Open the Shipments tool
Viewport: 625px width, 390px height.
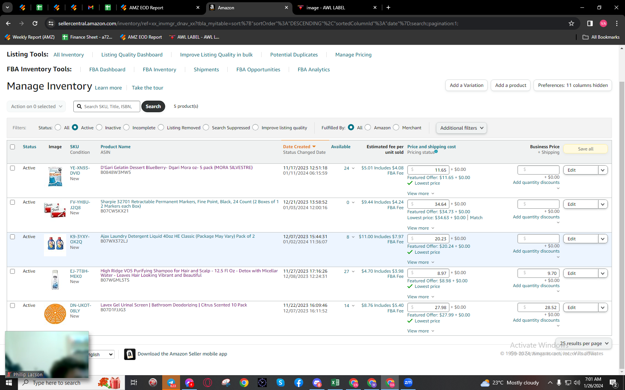[206, 69]
